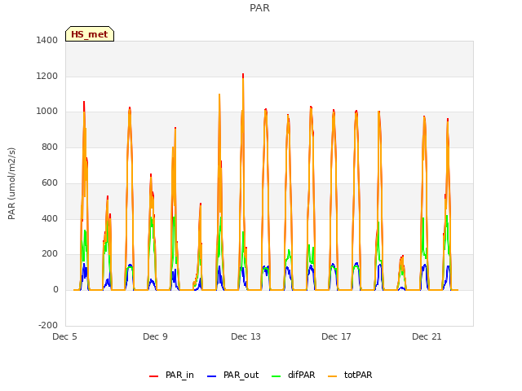Screen dimensions: 522x391
Task: Click the 1000 y-axis tick label
Action: [x=47, y=112]
